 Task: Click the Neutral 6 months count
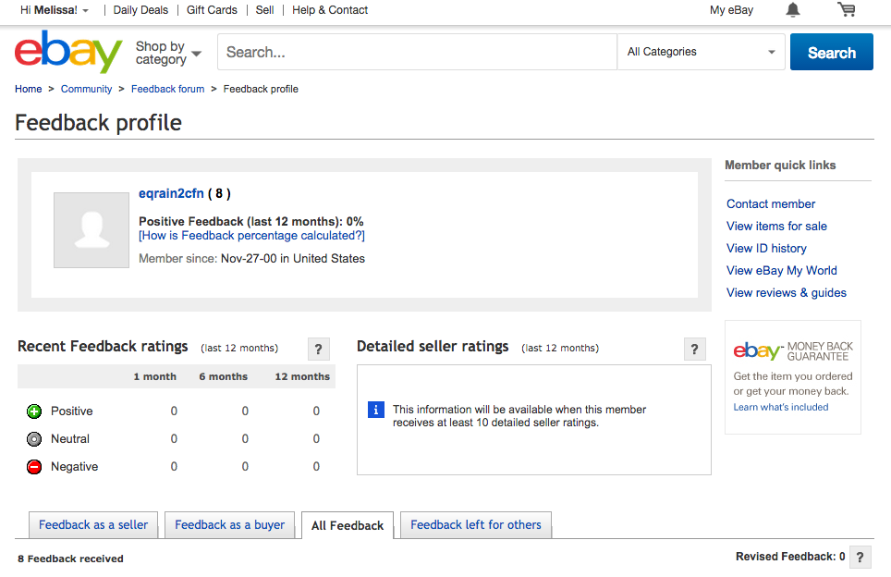(245, 439)
